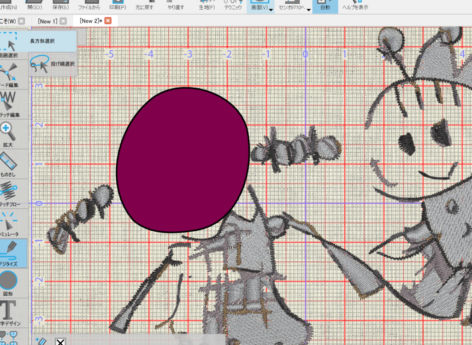
Task: Open the 文字デザイン text design tool
Action: tap(9, 312)
